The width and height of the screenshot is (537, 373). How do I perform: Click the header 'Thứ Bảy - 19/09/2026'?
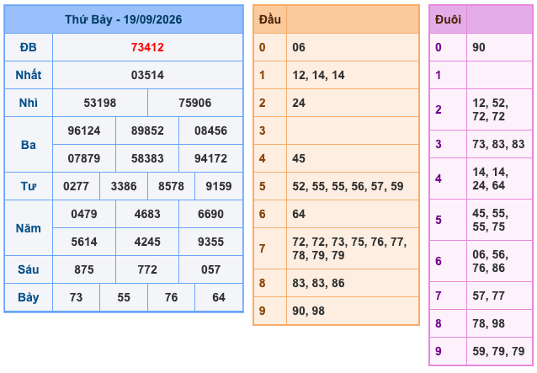pyautogui.click(x=123, y=19)
